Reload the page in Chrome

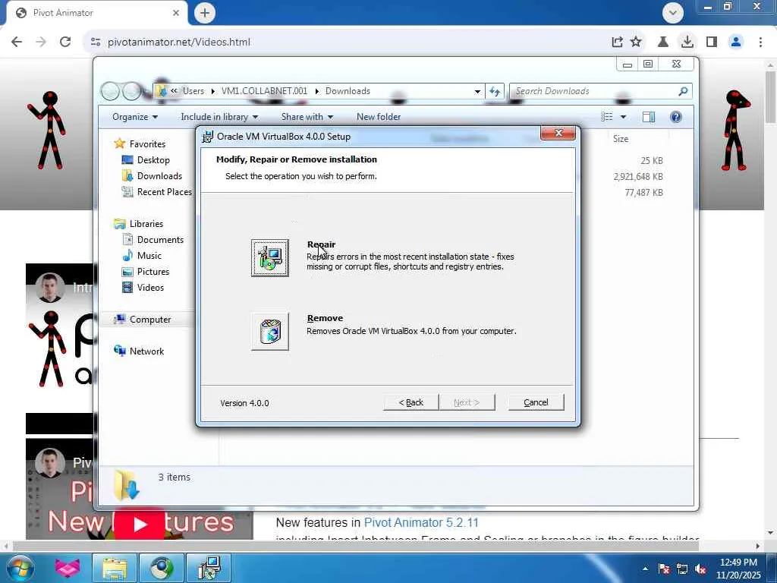[65, 43]
